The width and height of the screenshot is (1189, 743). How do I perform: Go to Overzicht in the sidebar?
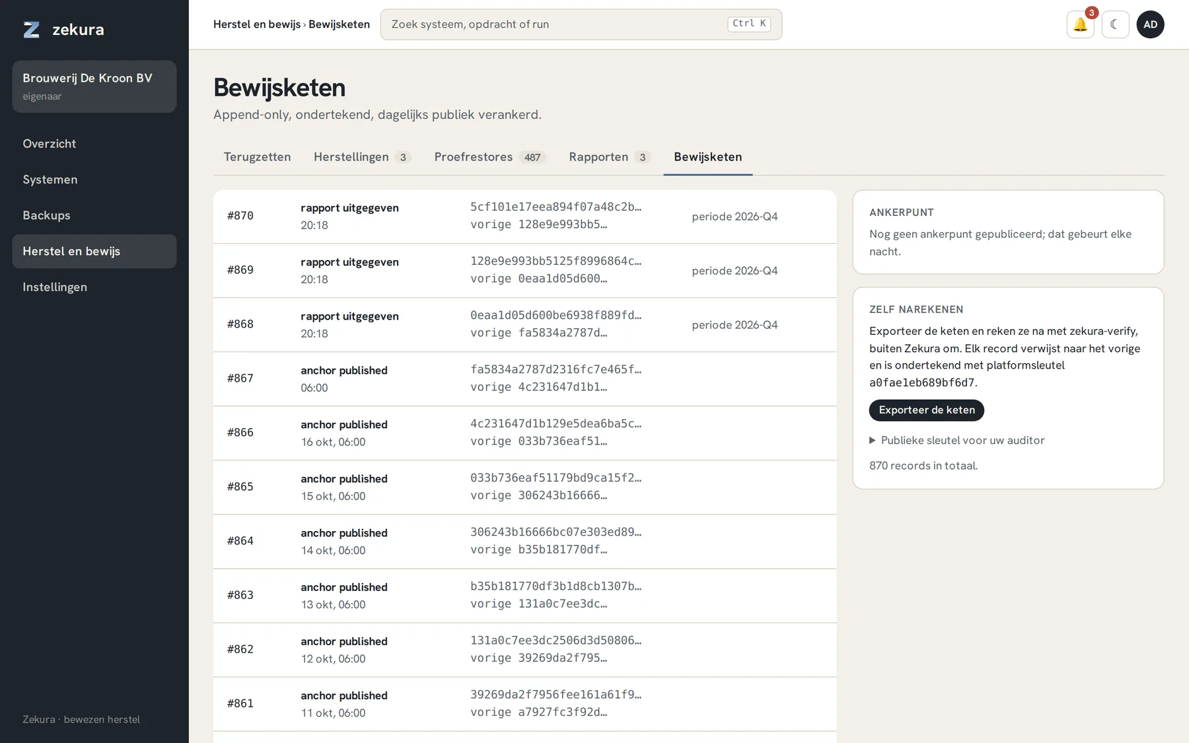pyautogui.click(x=94, y=144)
